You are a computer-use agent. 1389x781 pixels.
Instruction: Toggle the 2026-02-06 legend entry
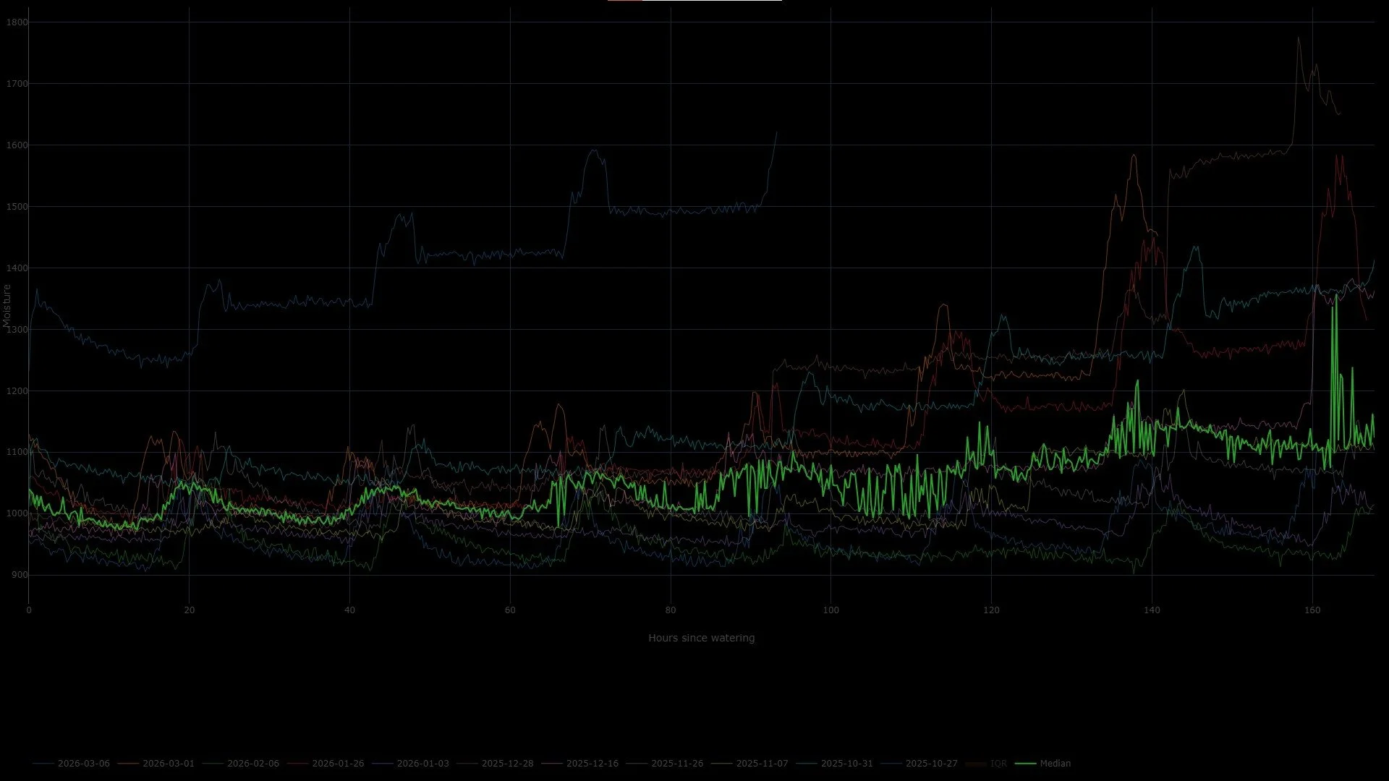click(252, 763)
